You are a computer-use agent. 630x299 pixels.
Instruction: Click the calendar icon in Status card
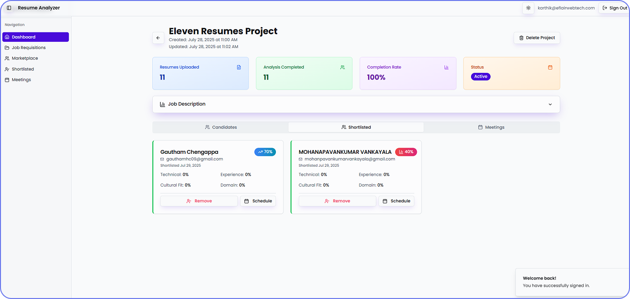pos(550,67)
